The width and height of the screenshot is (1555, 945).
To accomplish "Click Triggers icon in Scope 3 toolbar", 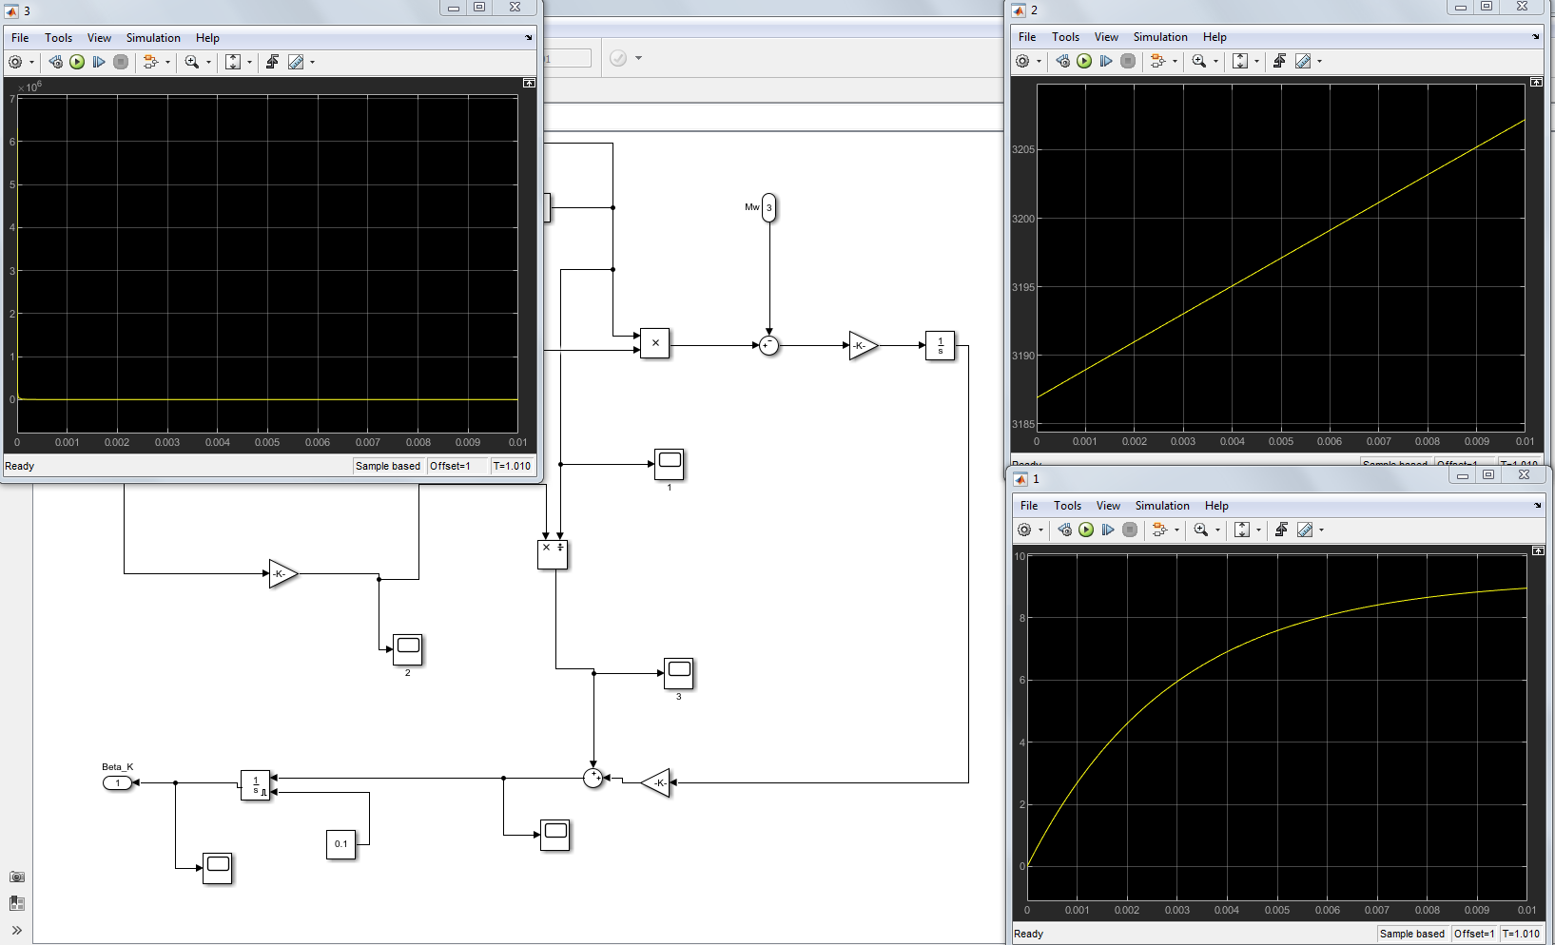I will point(272,62).
